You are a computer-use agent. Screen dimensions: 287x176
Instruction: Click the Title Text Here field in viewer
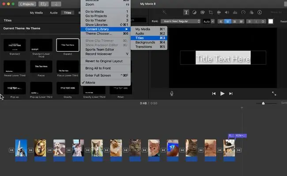pos(223,58)
